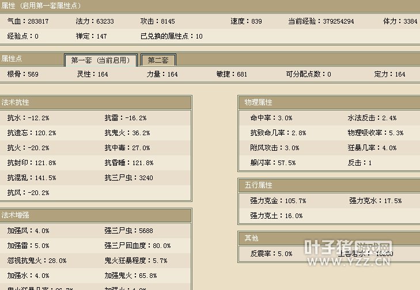420x290 pixels.
Task: Click the 当前经验 379254294 value
Action: click(321, 21)
